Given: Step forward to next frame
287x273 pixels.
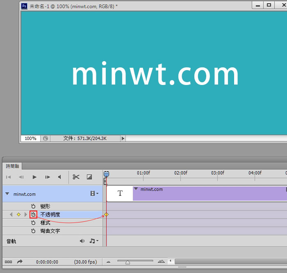Looking at the screenshot, I should [48, 177].
